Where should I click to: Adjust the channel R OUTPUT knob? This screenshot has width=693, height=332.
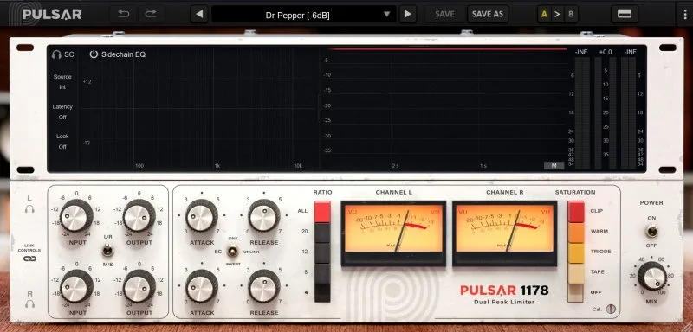click(x=139, y=286)
